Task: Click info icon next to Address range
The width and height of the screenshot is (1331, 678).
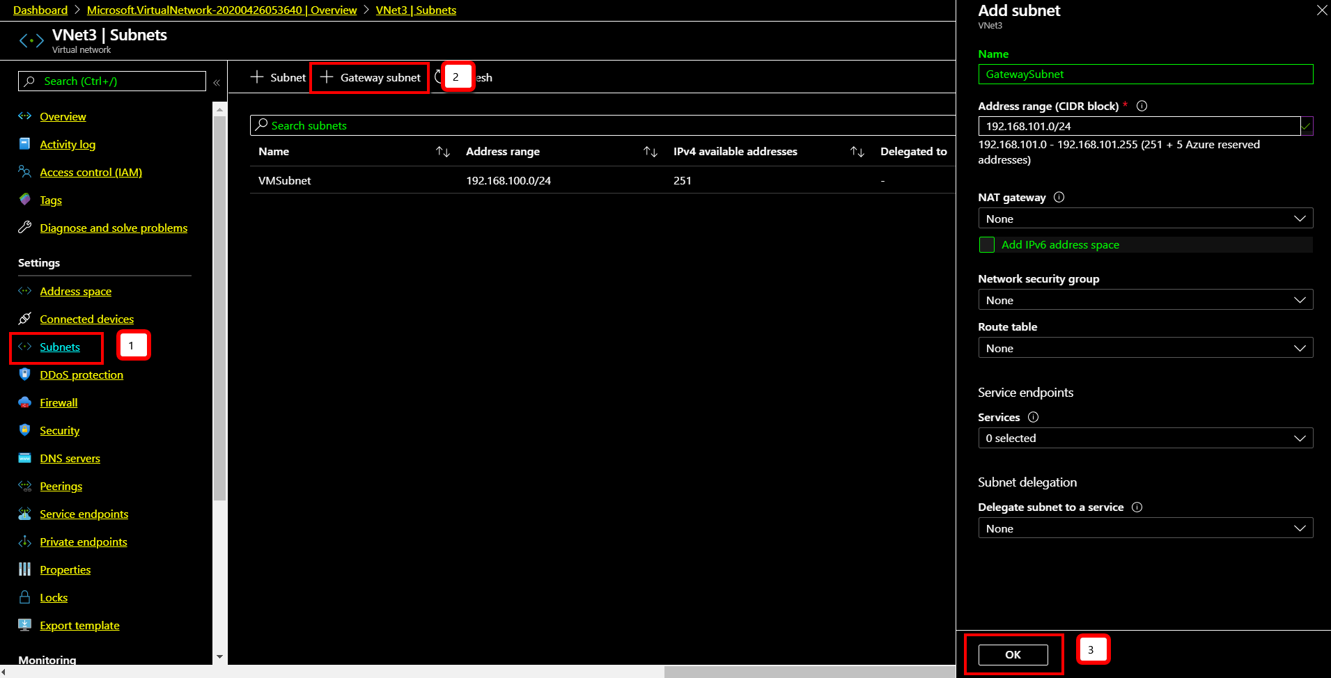Action: pos(1142,106)
